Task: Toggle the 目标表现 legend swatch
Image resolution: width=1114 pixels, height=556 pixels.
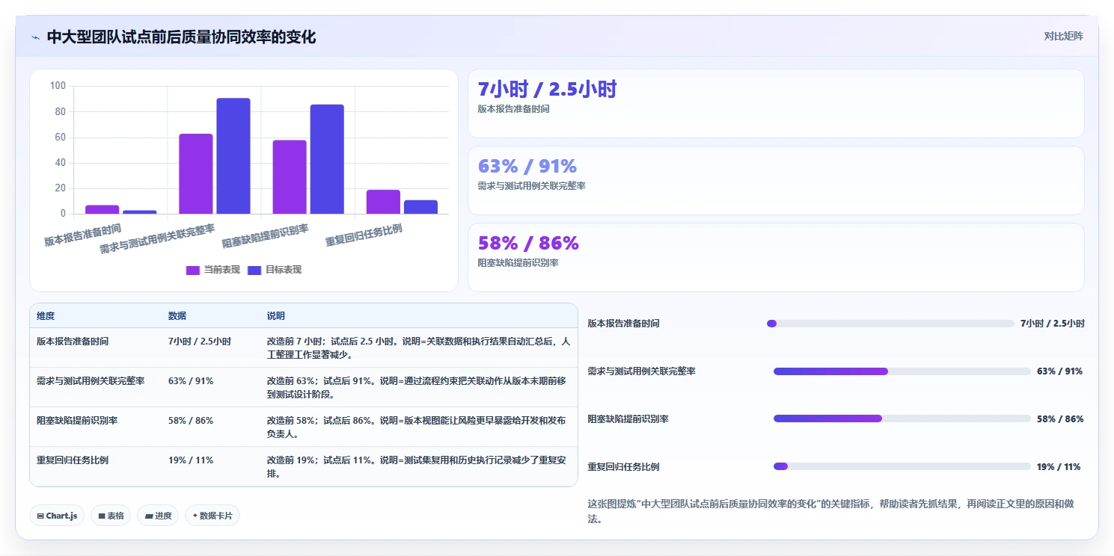Action: point(254,270)
